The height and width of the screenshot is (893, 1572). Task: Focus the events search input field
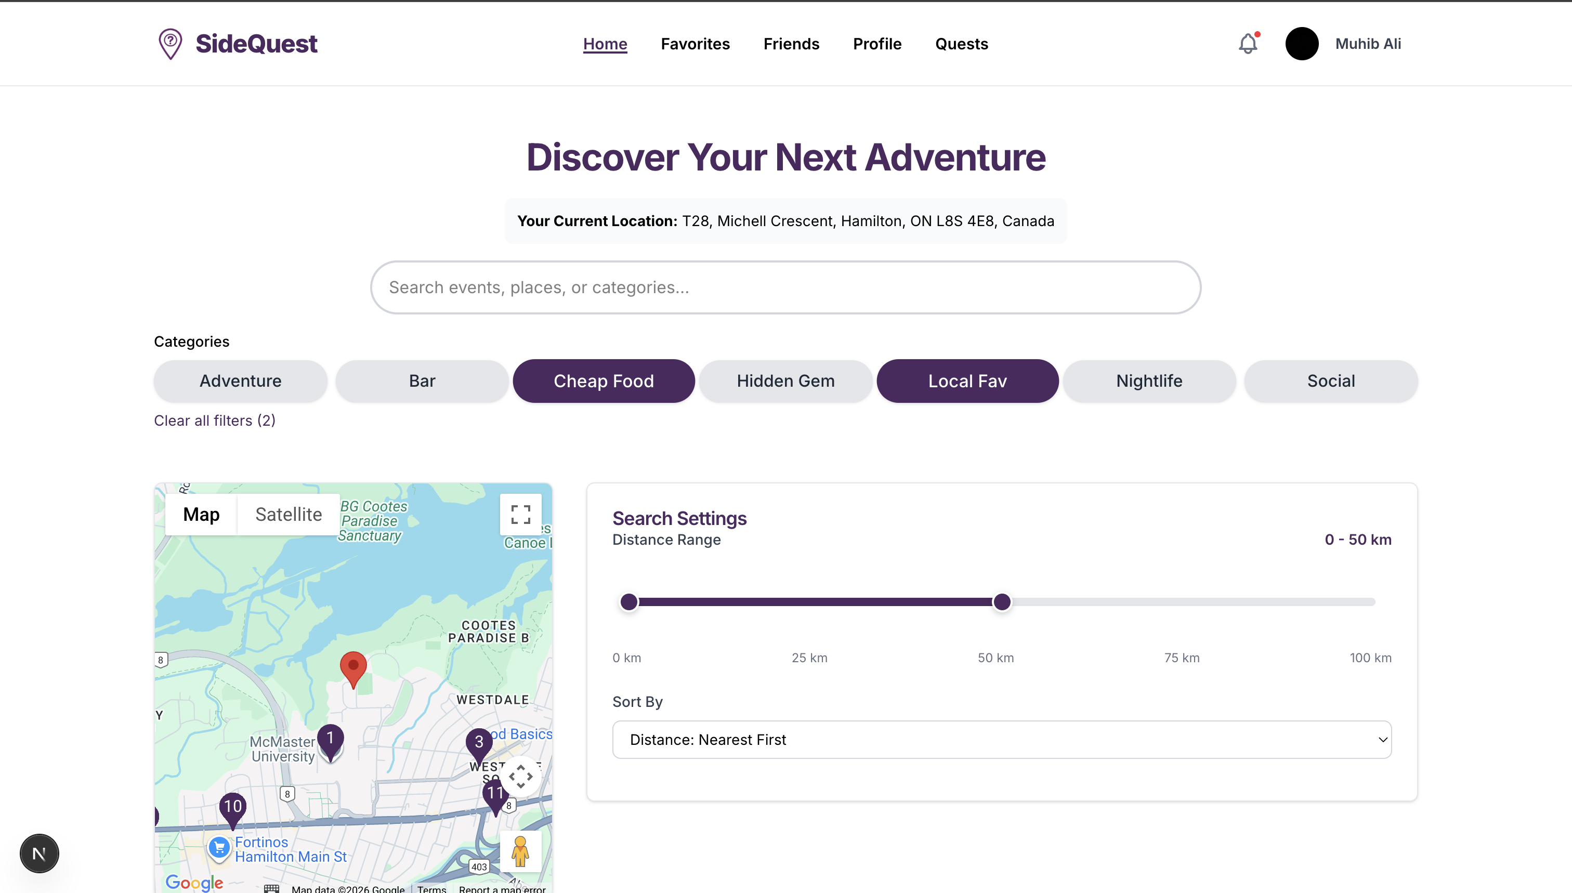[x=785, y=287]
